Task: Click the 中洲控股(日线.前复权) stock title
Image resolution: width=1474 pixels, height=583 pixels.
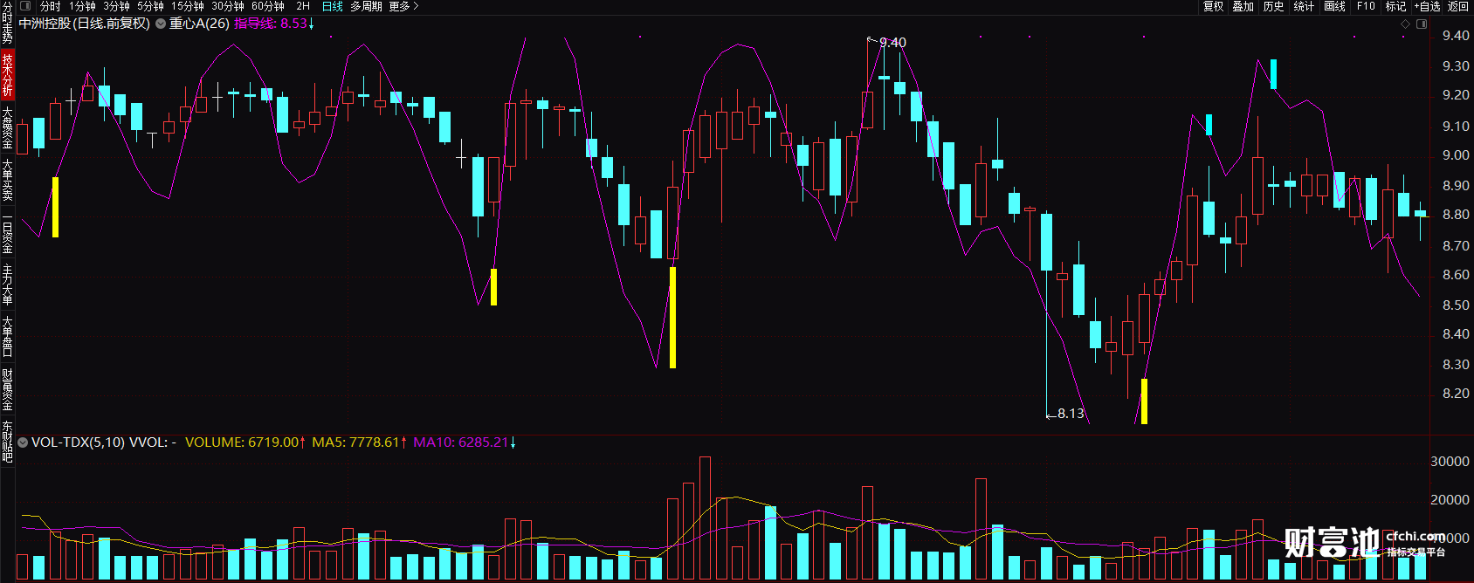Action: 85,24
